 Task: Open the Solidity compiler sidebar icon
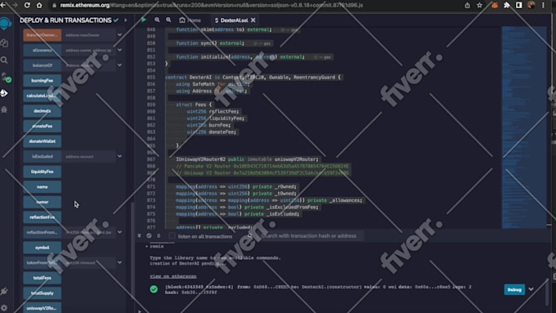coord(6,78)
